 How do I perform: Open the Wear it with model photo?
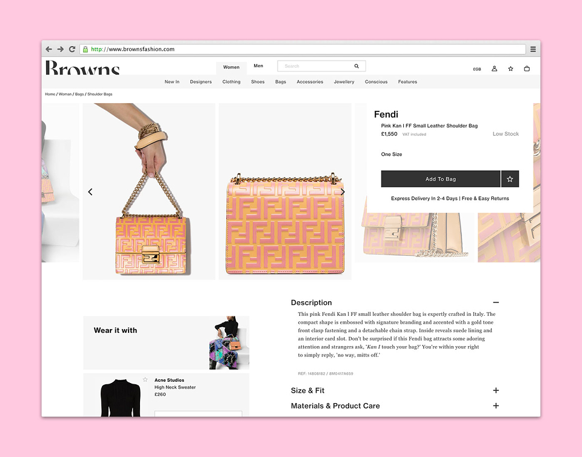pyautogui.click(x=229, y=343)
